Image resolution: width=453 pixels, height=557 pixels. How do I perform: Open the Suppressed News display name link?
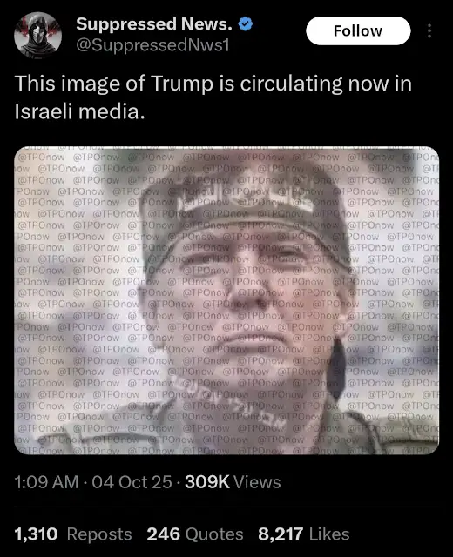(154, 24)
